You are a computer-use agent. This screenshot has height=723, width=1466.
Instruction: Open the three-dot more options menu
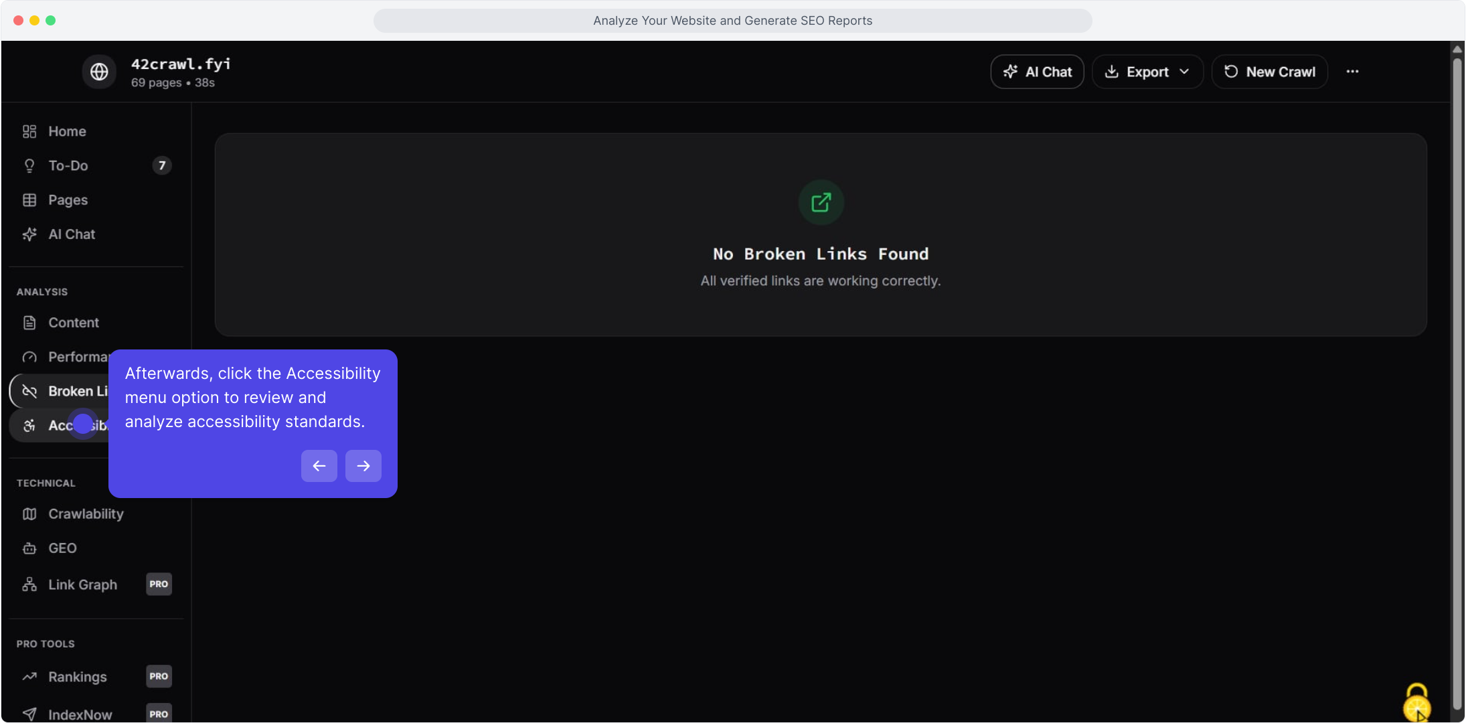1353,72
